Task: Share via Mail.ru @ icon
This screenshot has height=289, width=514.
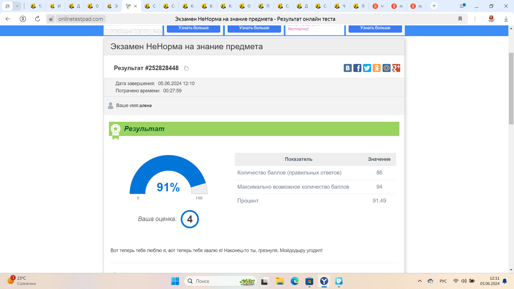Action: 386,68
